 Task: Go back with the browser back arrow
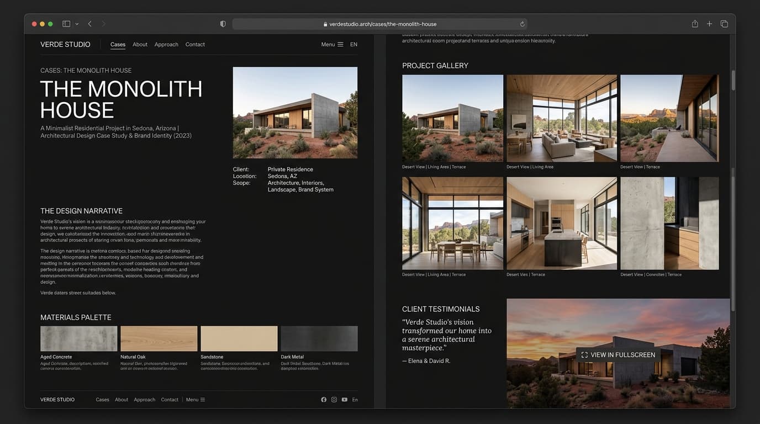[x=89, y=24]
